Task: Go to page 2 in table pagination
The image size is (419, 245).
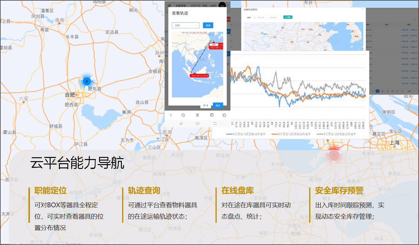Action: pyautogui.click(x=382, y=91)
